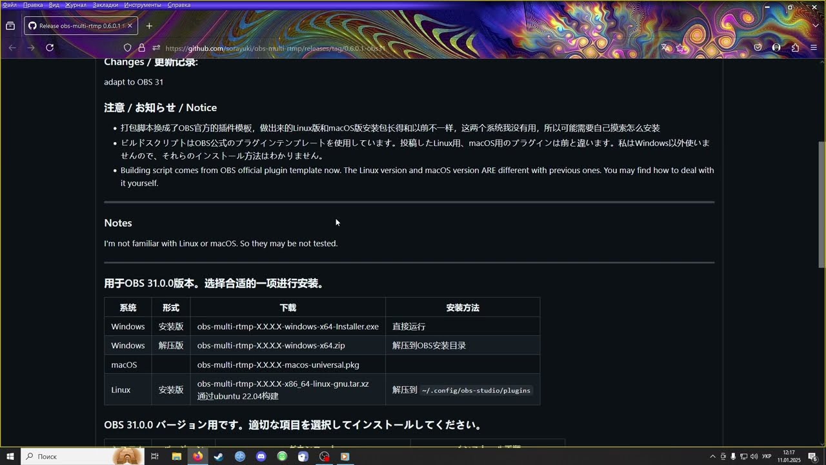Open Task View on taskbar
The image size is (826, 465).
(155, 457)
